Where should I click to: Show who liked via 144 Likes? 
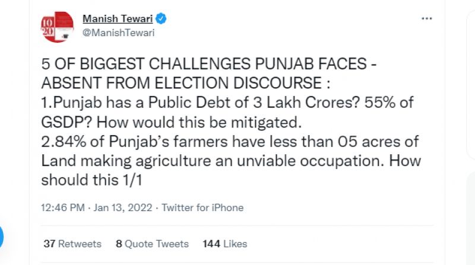[224, 244]
